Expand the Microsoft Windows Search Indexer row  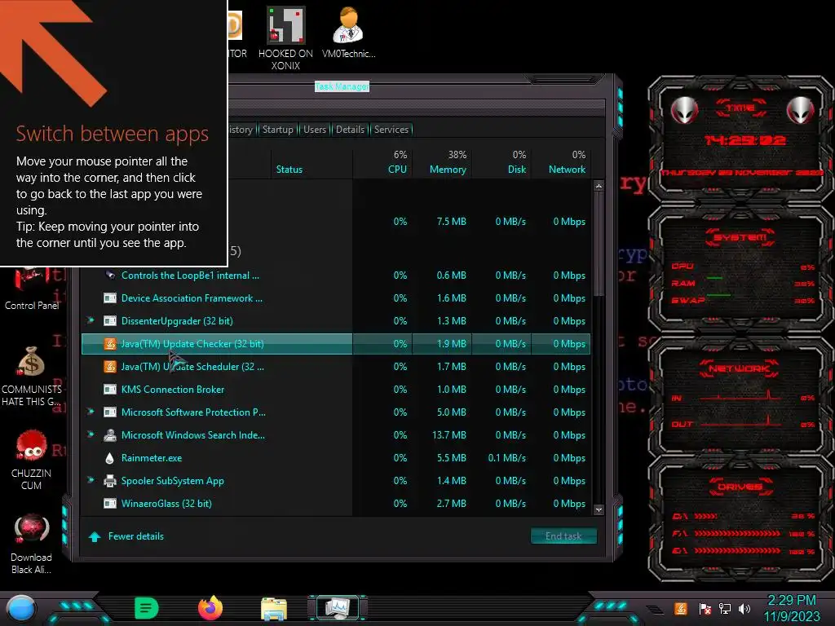click(x=91, y=435)
